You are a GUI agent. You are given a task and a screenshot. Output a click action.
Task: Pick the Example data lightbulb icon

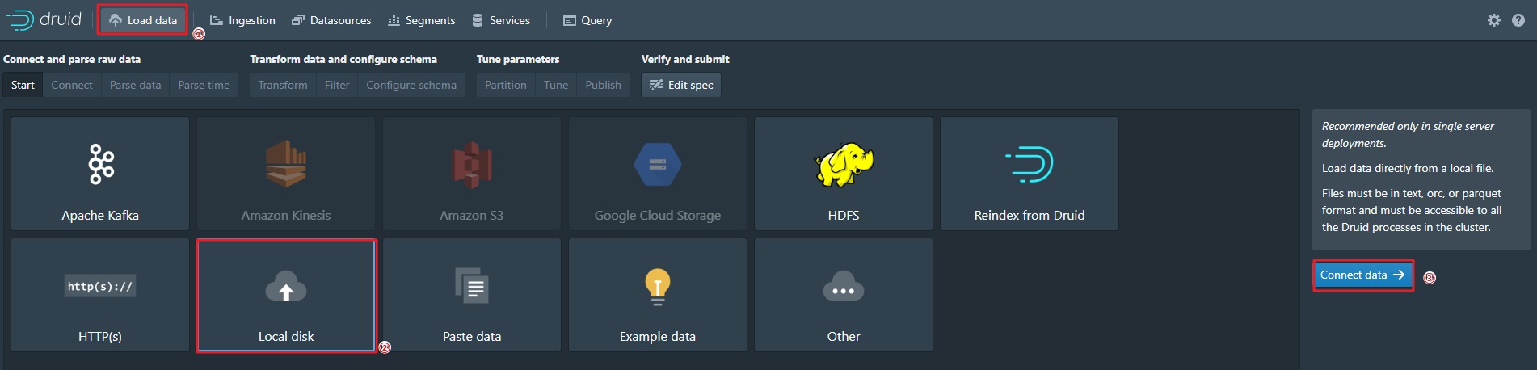click(658, 287)
